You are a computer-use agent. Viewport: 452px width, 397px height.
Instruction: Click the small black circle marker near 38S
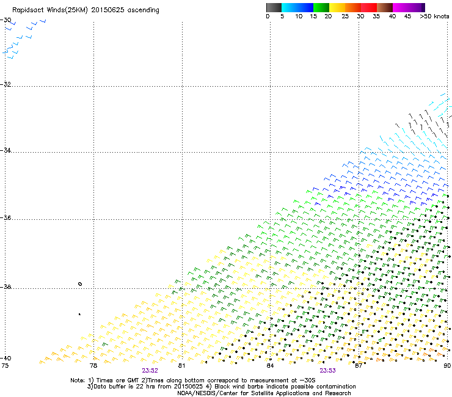[x=80, y=284]
